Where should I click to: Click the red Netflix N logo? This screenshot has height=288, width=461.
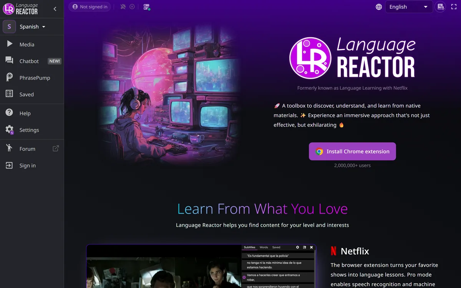click(x=333, y=251)
